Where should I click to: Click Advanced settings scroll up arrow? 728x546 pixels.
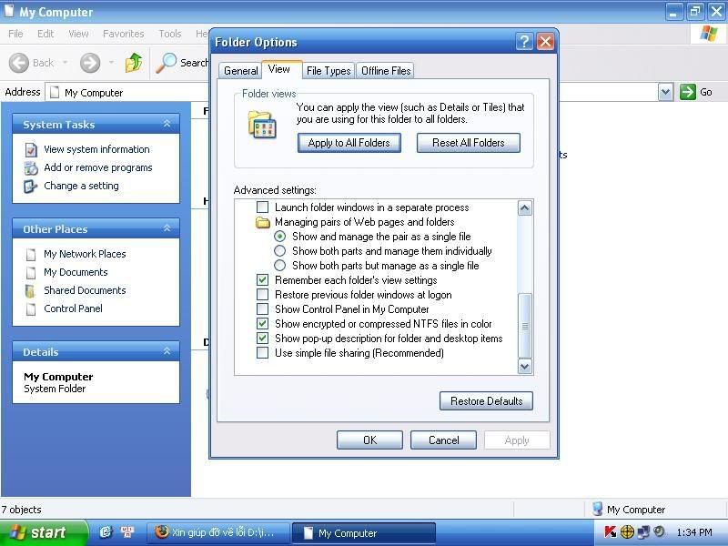pyautogui.click(x=525, y=208)
